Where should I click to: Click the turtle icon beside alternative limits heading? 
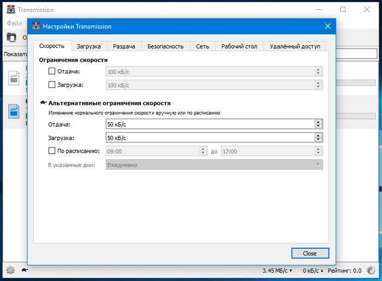tap(43, 103)
